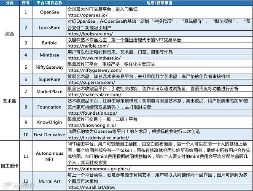This screenshot has width=253, height=191.
Task: Open the https://niftygateway.com/ link
Action: click(94, 70)
